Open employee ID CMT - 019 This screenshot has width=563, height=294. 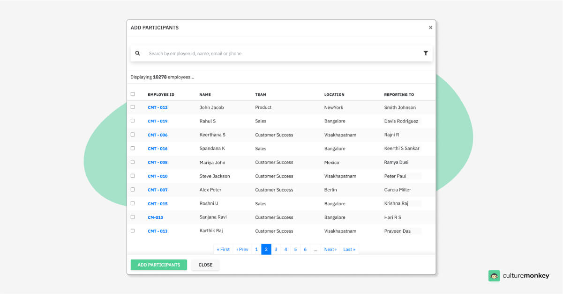point(158,121)
